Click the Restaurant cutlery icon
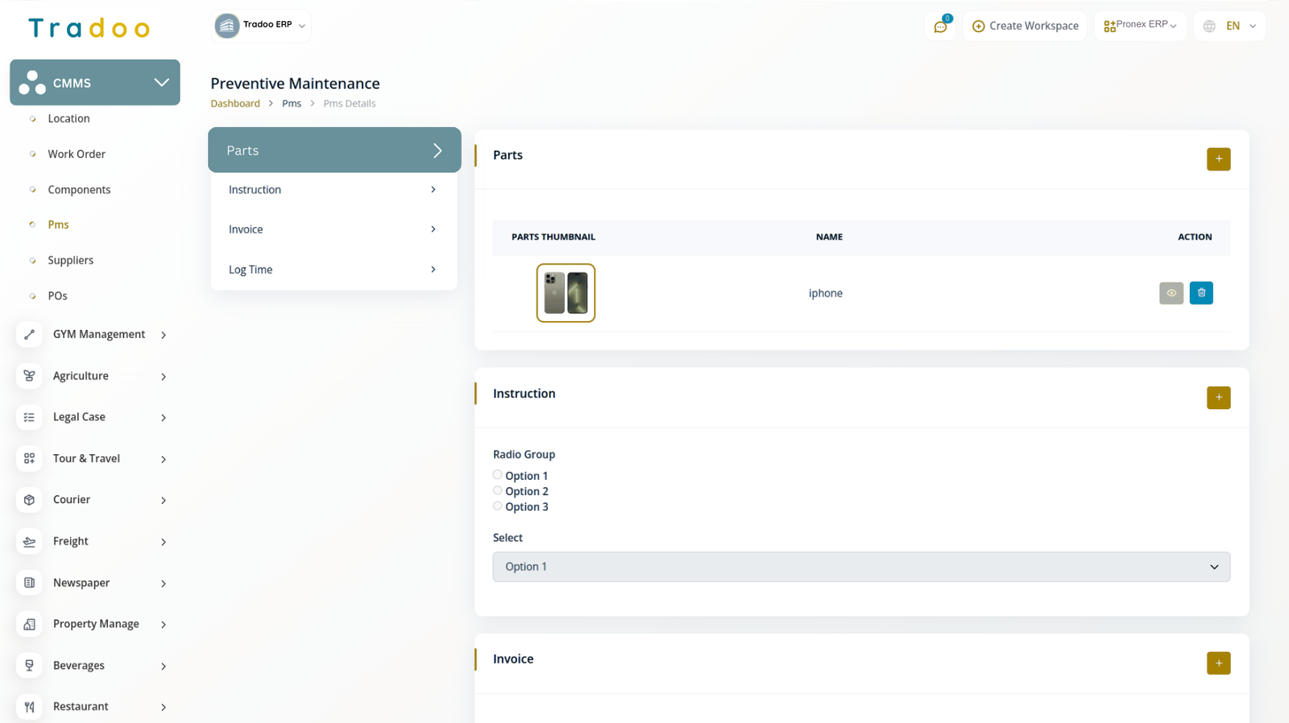1289x723 pixels. click(30, 707)
